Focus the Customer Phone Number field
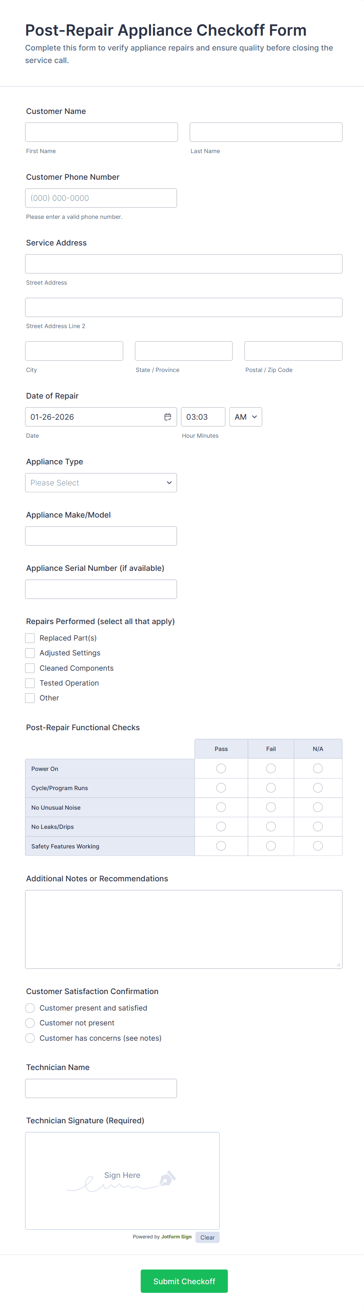The height and width of the screenshot is (1312, 364). click(x=101, y=198)
